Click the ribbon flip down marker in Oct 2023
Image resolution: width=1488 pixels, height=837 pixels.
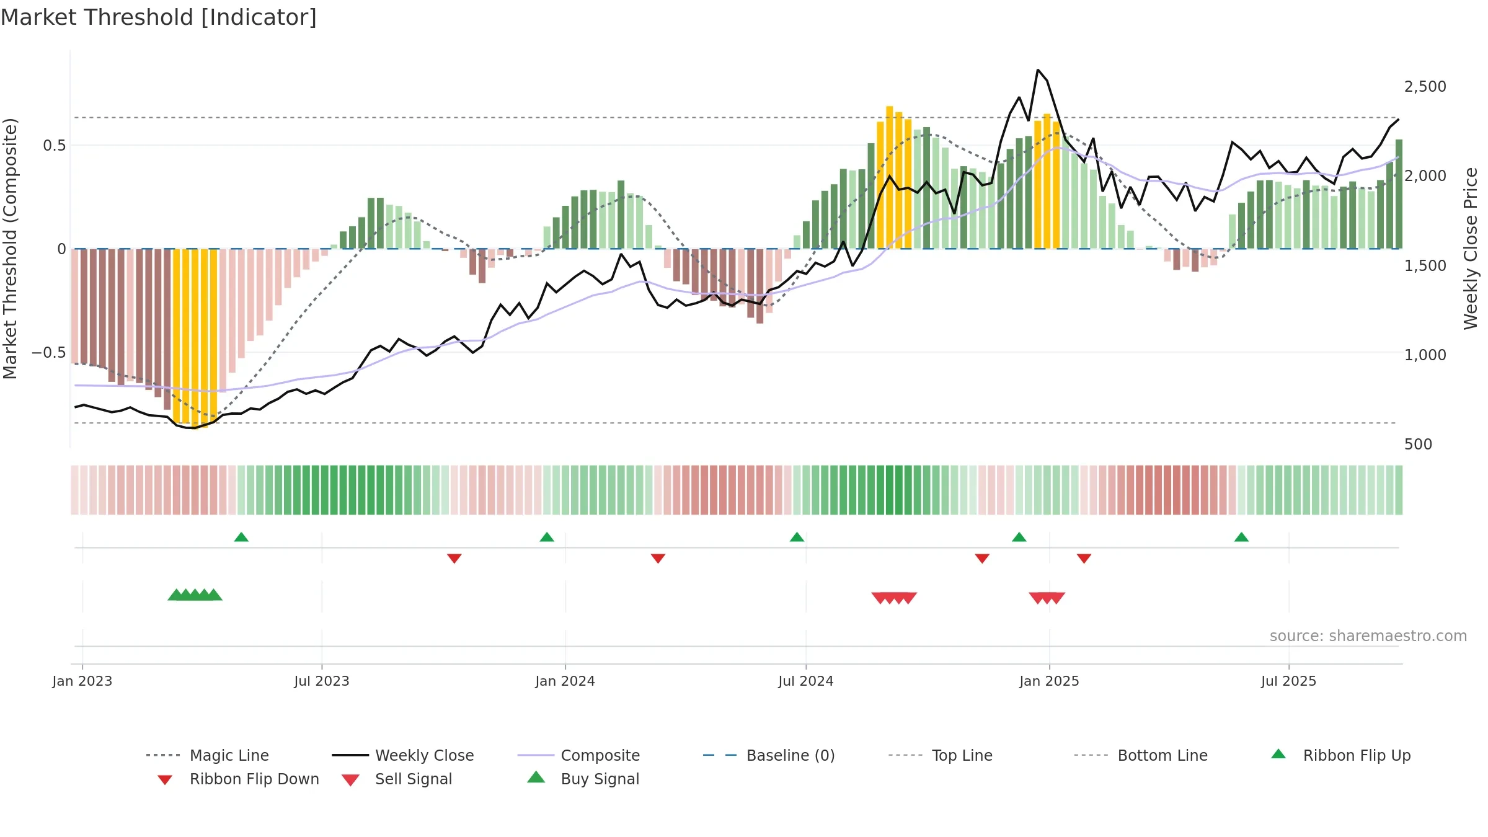pos(454,559)
